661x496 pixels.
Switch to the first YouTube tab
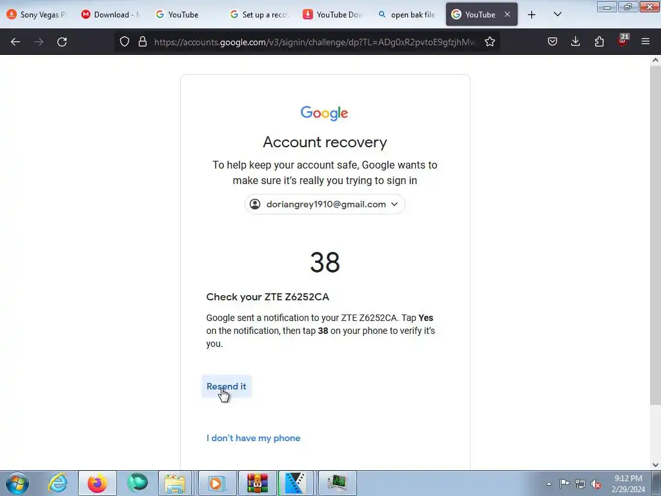coord(186,15)
